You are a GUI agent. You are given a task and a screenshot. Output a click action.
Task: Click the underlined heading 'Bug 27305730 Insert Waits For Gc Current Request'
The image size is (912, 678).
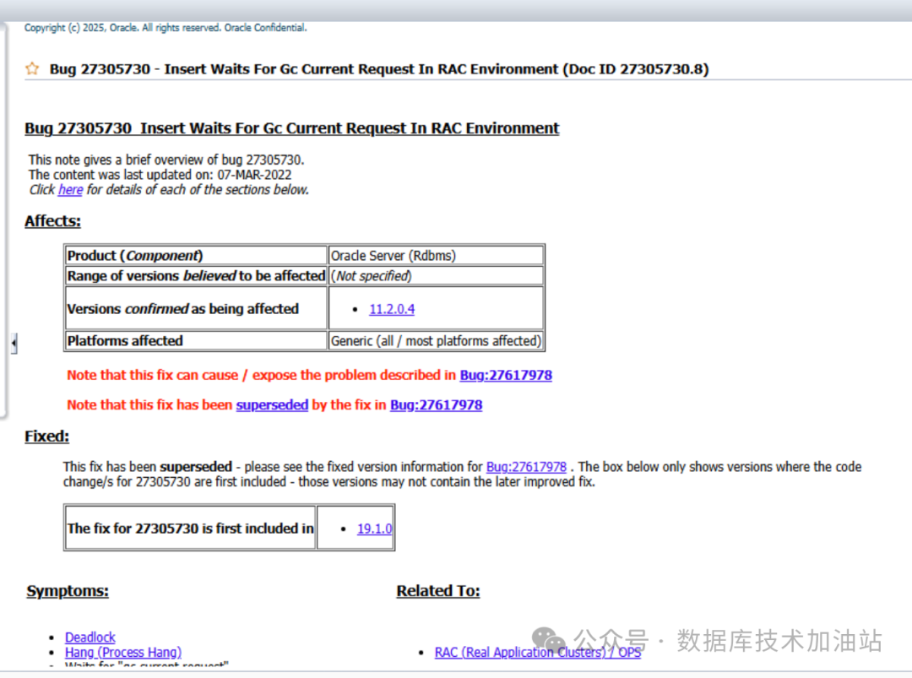click(292, 128)
